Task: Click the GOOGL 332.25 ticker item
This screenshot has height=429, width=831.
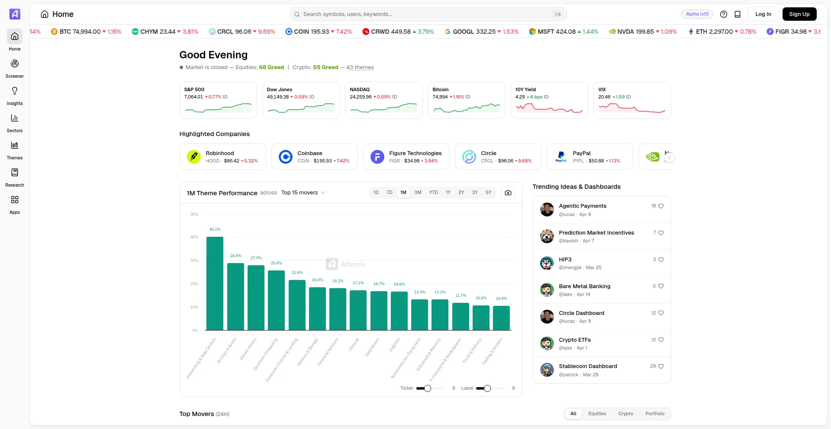Action: [x=482, y=32]
